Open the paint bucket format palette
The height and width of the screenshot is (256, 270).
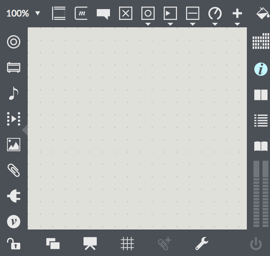point(263,13)
